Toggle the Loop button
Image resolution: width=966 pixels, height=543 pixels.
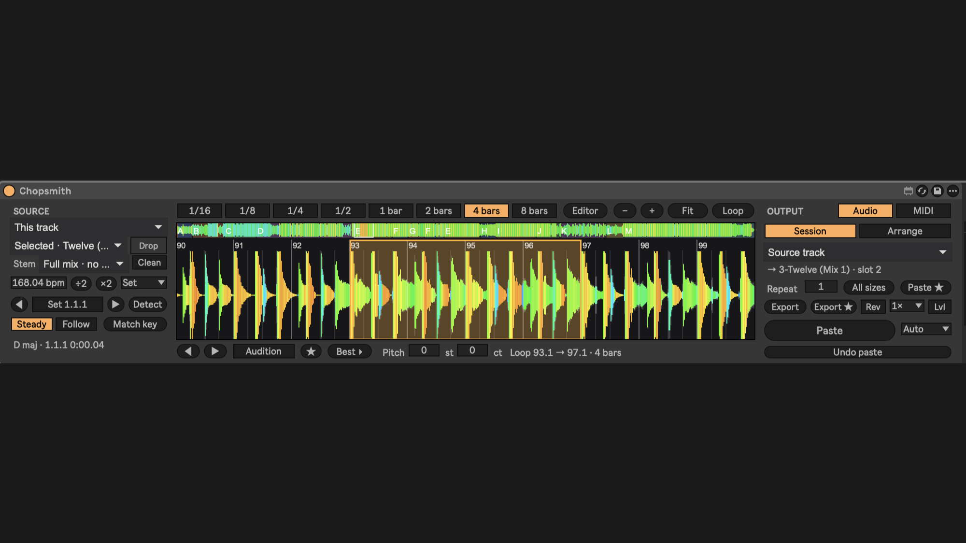[733, 211]
